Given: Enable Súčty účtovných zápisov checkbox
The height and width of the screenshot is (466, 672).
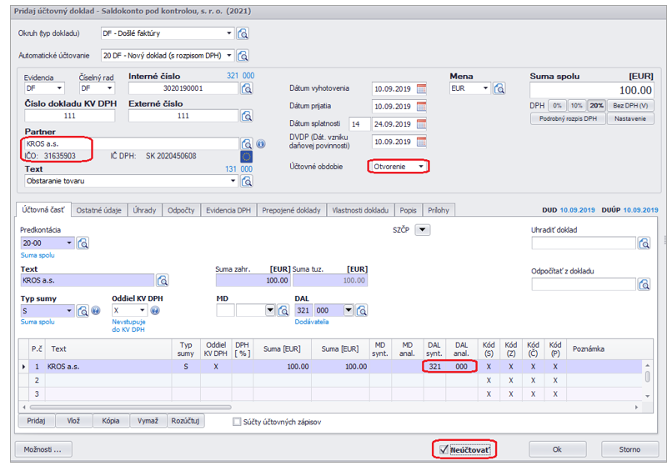Looking at the screenshot, I should [x=238, y=422].
